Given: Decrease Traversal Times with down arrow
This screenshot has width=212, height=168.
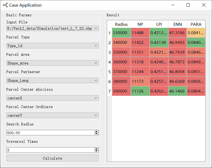Looking at the screenshot, I should [96, 151].
